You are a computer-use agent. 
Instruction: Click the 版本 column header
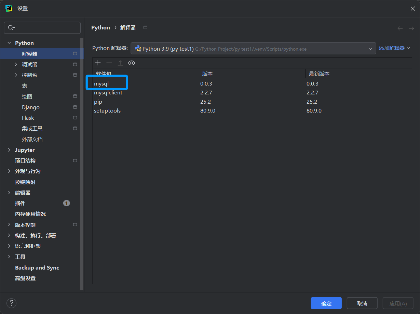(x=252, y=74)
